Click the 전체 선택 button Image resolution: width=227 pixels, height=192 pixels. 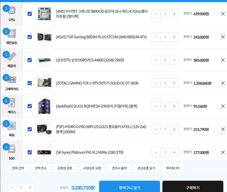pos(16,168)
